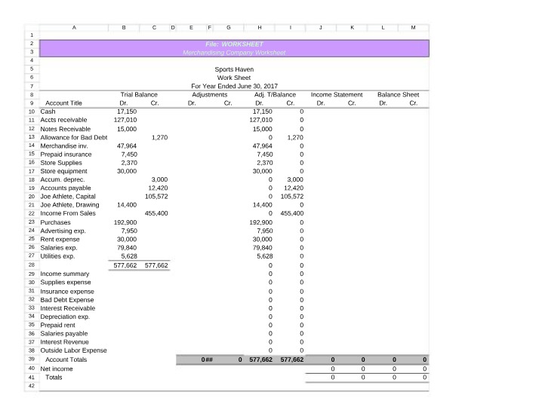Select 'For Year Ended June 30, 2017' cell
539x416 pixels.
[x=234, y=86]
